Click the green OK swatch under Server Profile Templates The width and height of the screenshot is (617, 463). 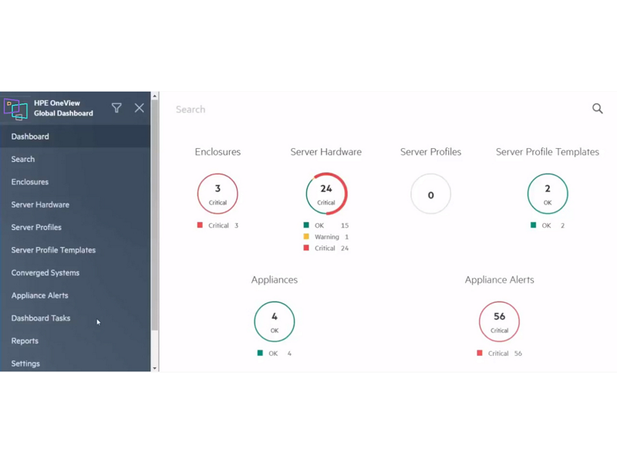(533, 225)
